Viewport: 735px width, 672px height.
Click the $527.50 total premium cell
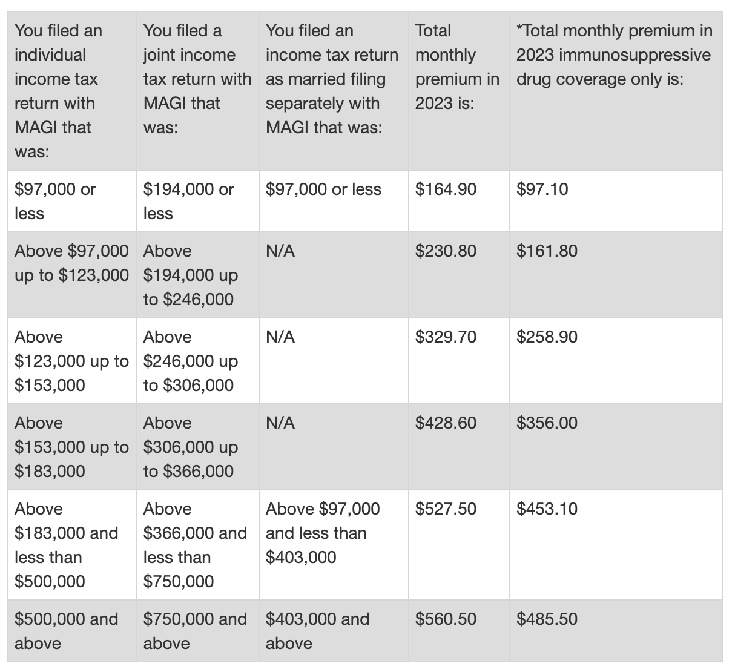pyautogui.click(x=446, y=509)
